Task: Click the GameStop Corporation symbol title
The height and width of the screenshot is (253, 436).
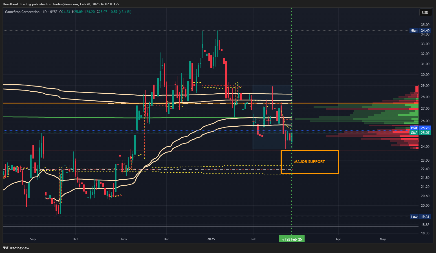Action: click(x=22, y=12)
